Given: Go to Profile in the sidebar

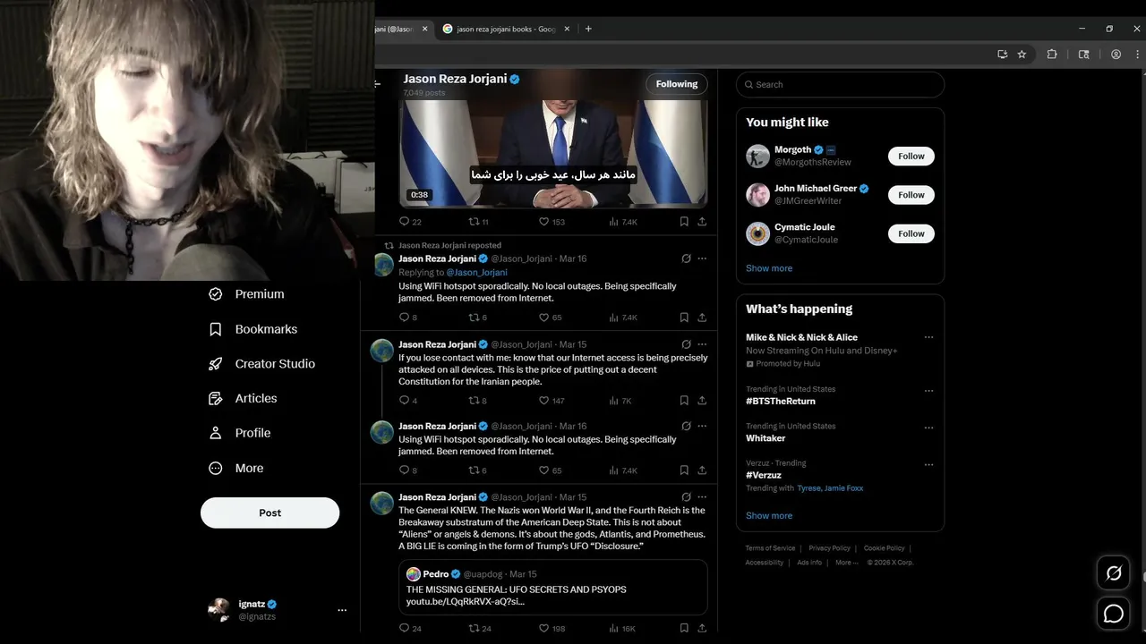Looking at the screenshot, I should point(240,433).
